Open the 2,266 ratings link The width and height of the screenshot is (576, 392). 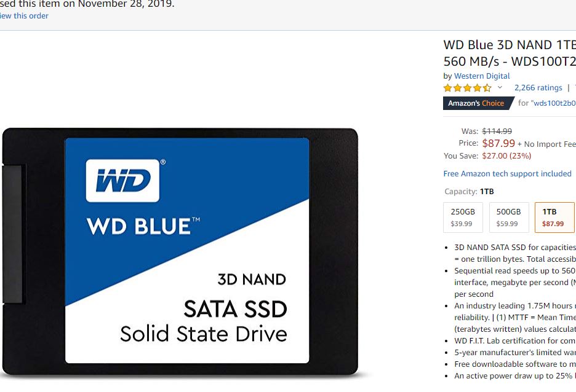tap(538, 88)
